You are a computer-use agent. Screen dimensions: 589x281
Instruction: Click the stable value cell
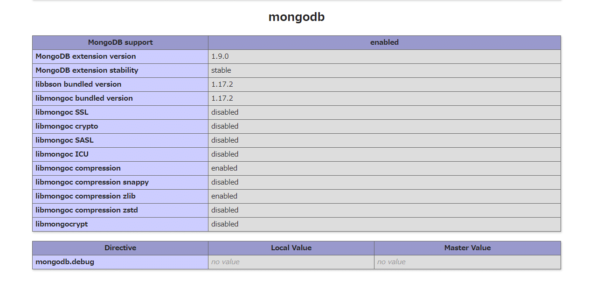(220, 70)
